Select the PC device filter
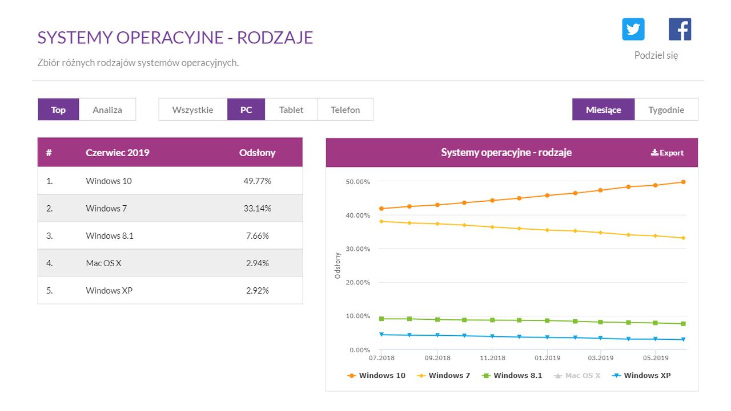 pos(246,109)
